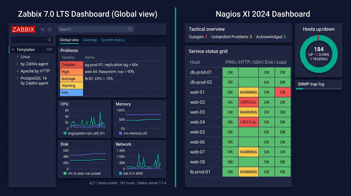Click the sidebar filter input field

32,40
